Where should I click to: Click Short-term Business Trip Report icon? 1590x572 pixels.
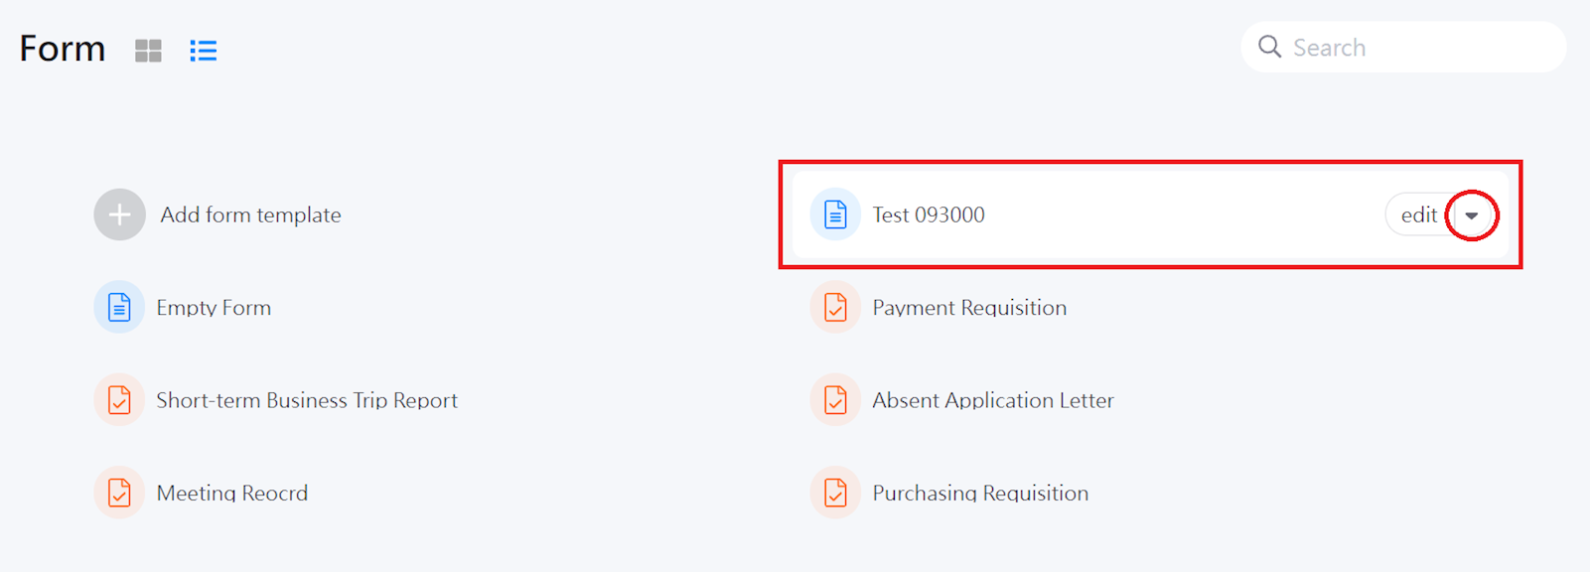(119, 400)
